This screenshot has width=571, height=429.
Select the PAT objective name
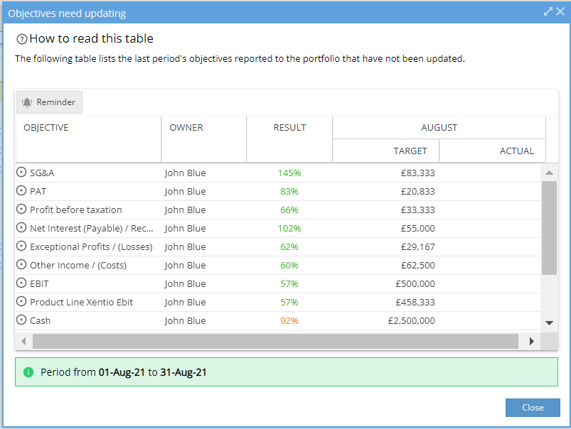38,191
